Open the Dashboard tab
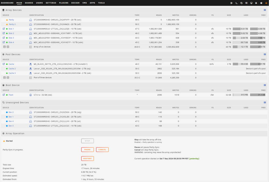Screen dimensions: 269x182 click(x=7, y=3)
